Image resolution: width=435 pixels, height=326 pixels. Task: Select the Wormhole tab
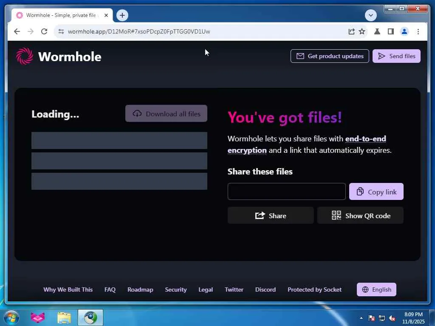point(62,15)
